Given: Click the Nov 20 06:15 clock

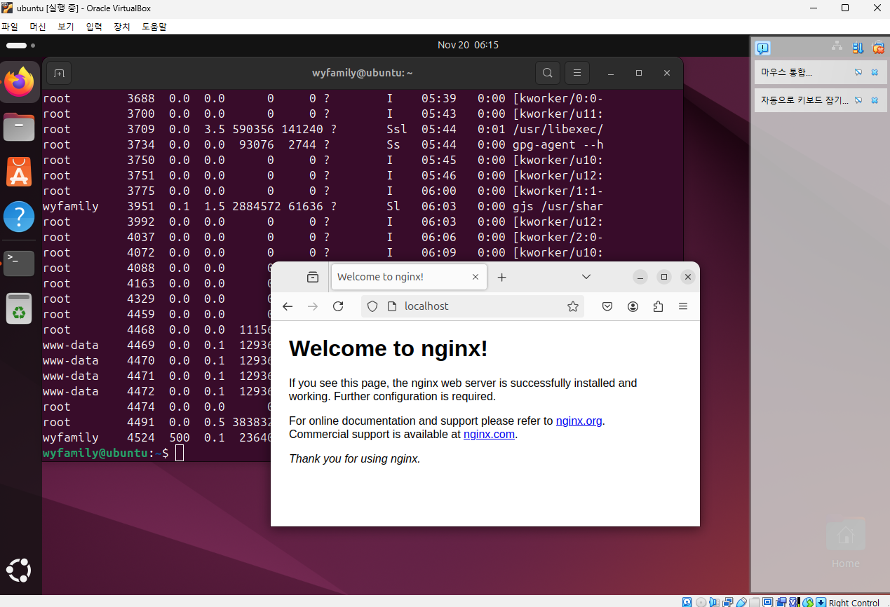Looking at the screenshot, I should (468, 45).
